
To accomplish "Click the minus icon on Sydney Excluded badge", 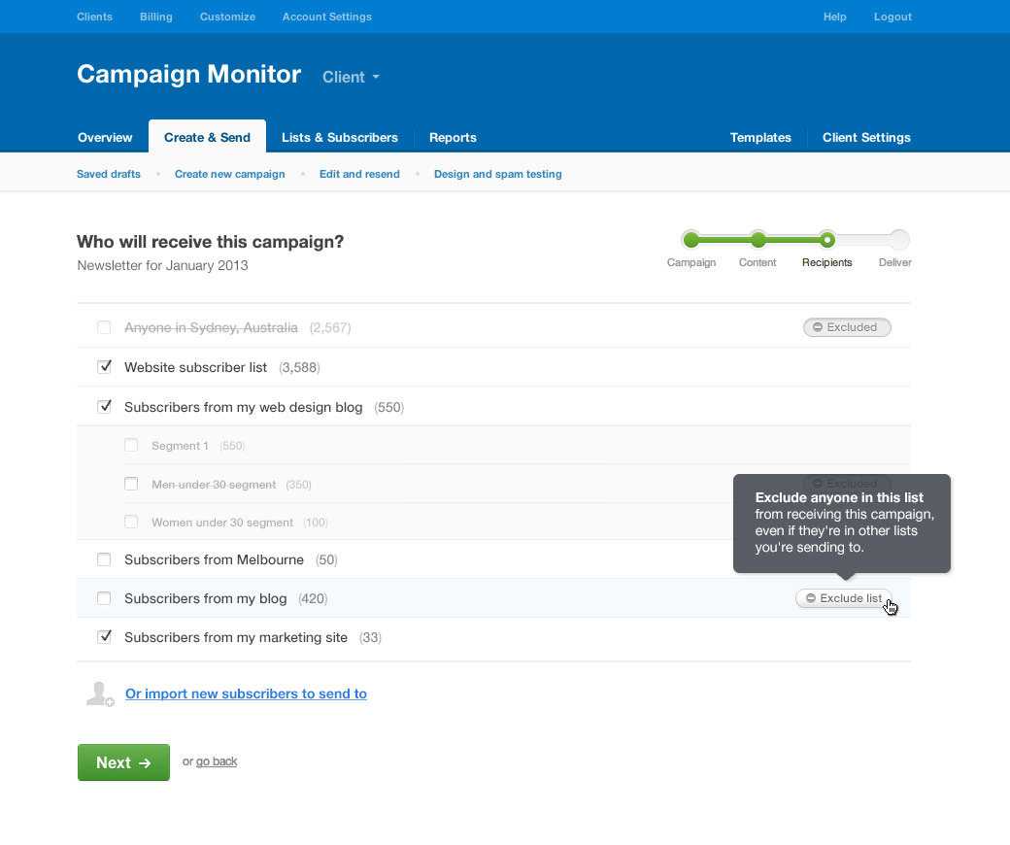I will pos(818,327).
